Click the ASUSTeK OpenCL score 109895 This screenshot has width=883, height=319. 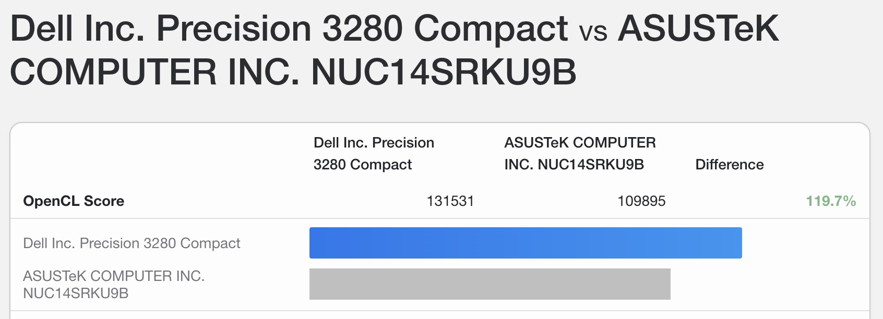point(641,201)
